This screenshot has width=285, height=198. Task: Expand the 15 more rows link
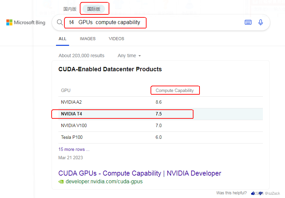click(x=74, y=149)
